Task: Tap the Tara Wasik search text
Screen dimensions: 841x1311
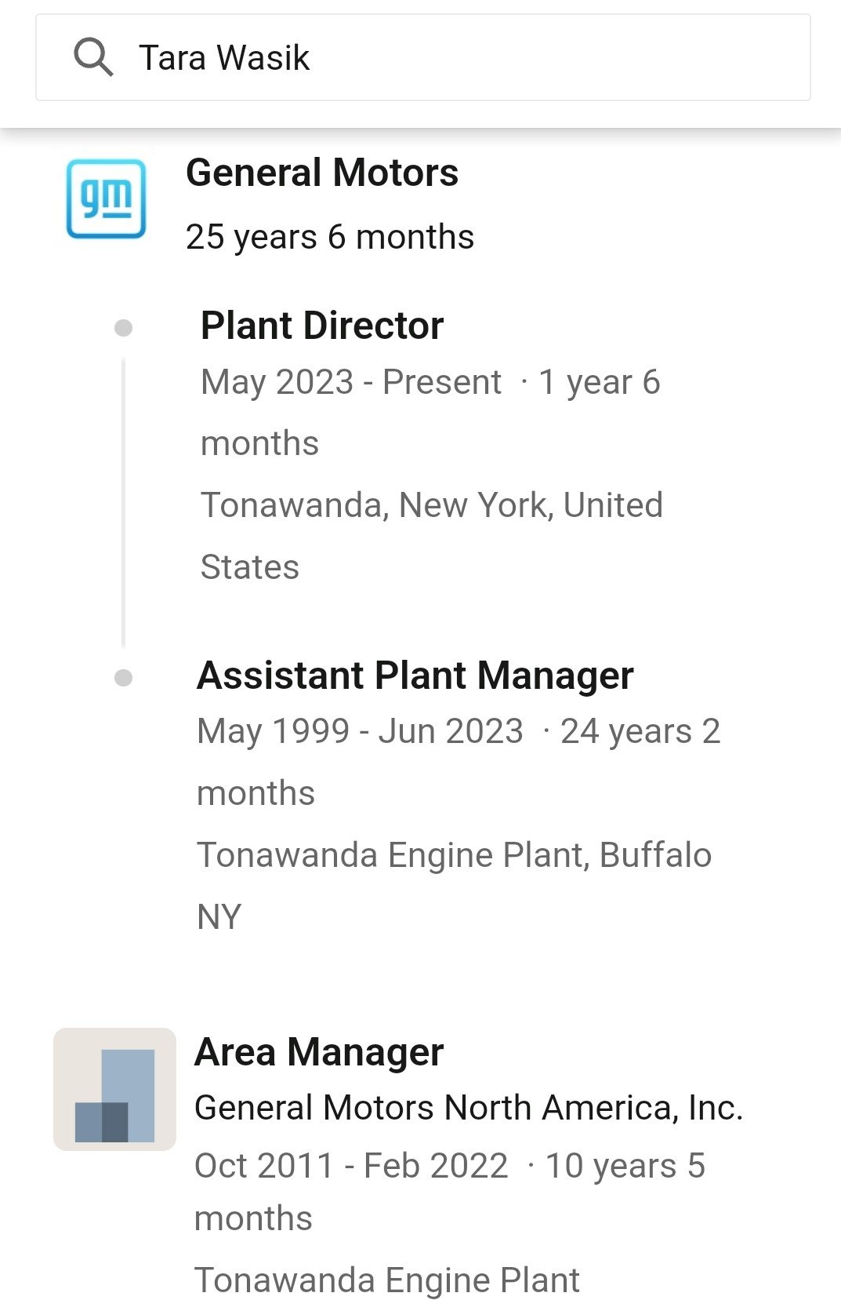Action: (224, 58)
